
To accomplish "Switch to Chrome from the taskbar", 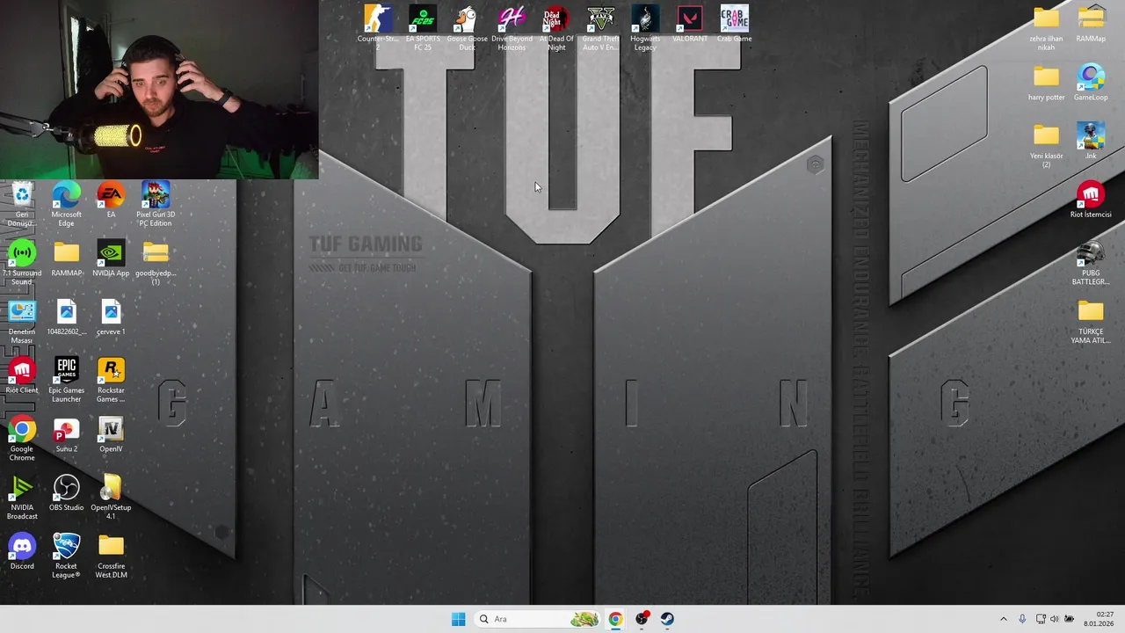I will 615,619.
